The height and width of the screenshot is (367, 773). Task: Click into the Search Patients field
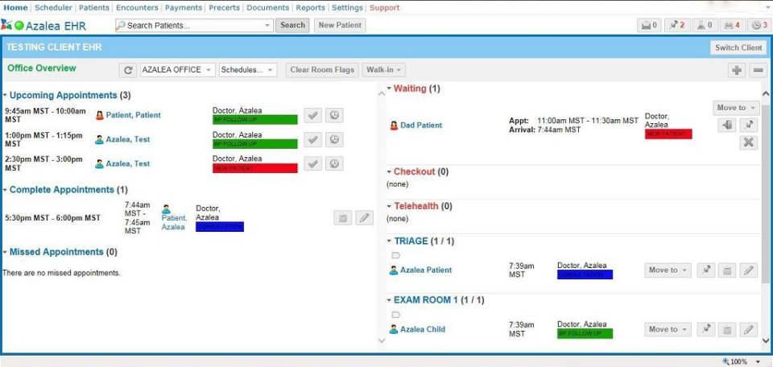click(194, 26)
